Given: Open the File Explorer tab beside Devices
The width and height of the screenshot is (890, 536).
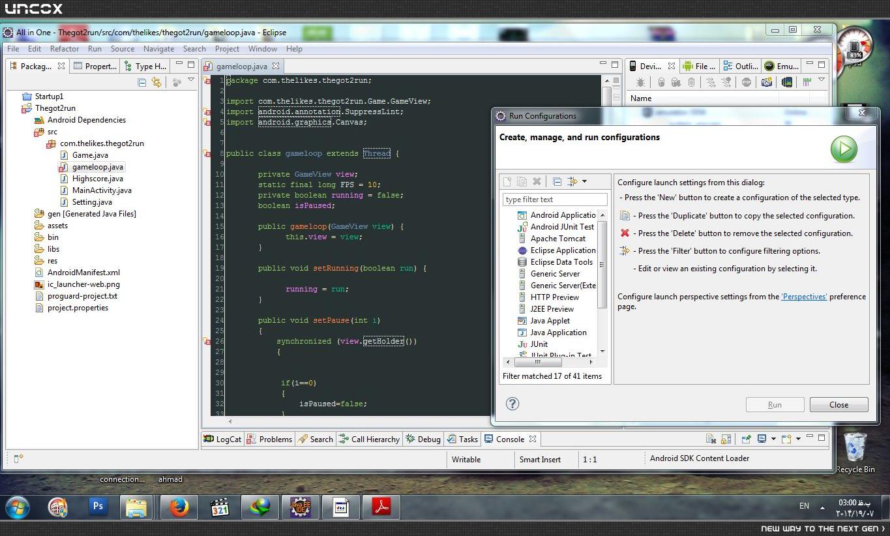Looking at the screenshot, I should [698, 66].
